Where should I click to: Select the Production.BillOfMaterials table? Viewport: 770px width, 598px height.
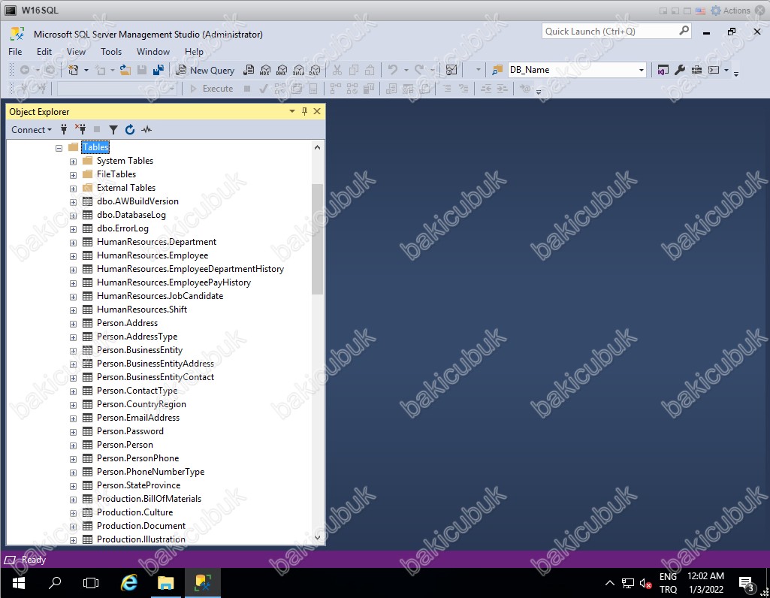pos(149,499)
